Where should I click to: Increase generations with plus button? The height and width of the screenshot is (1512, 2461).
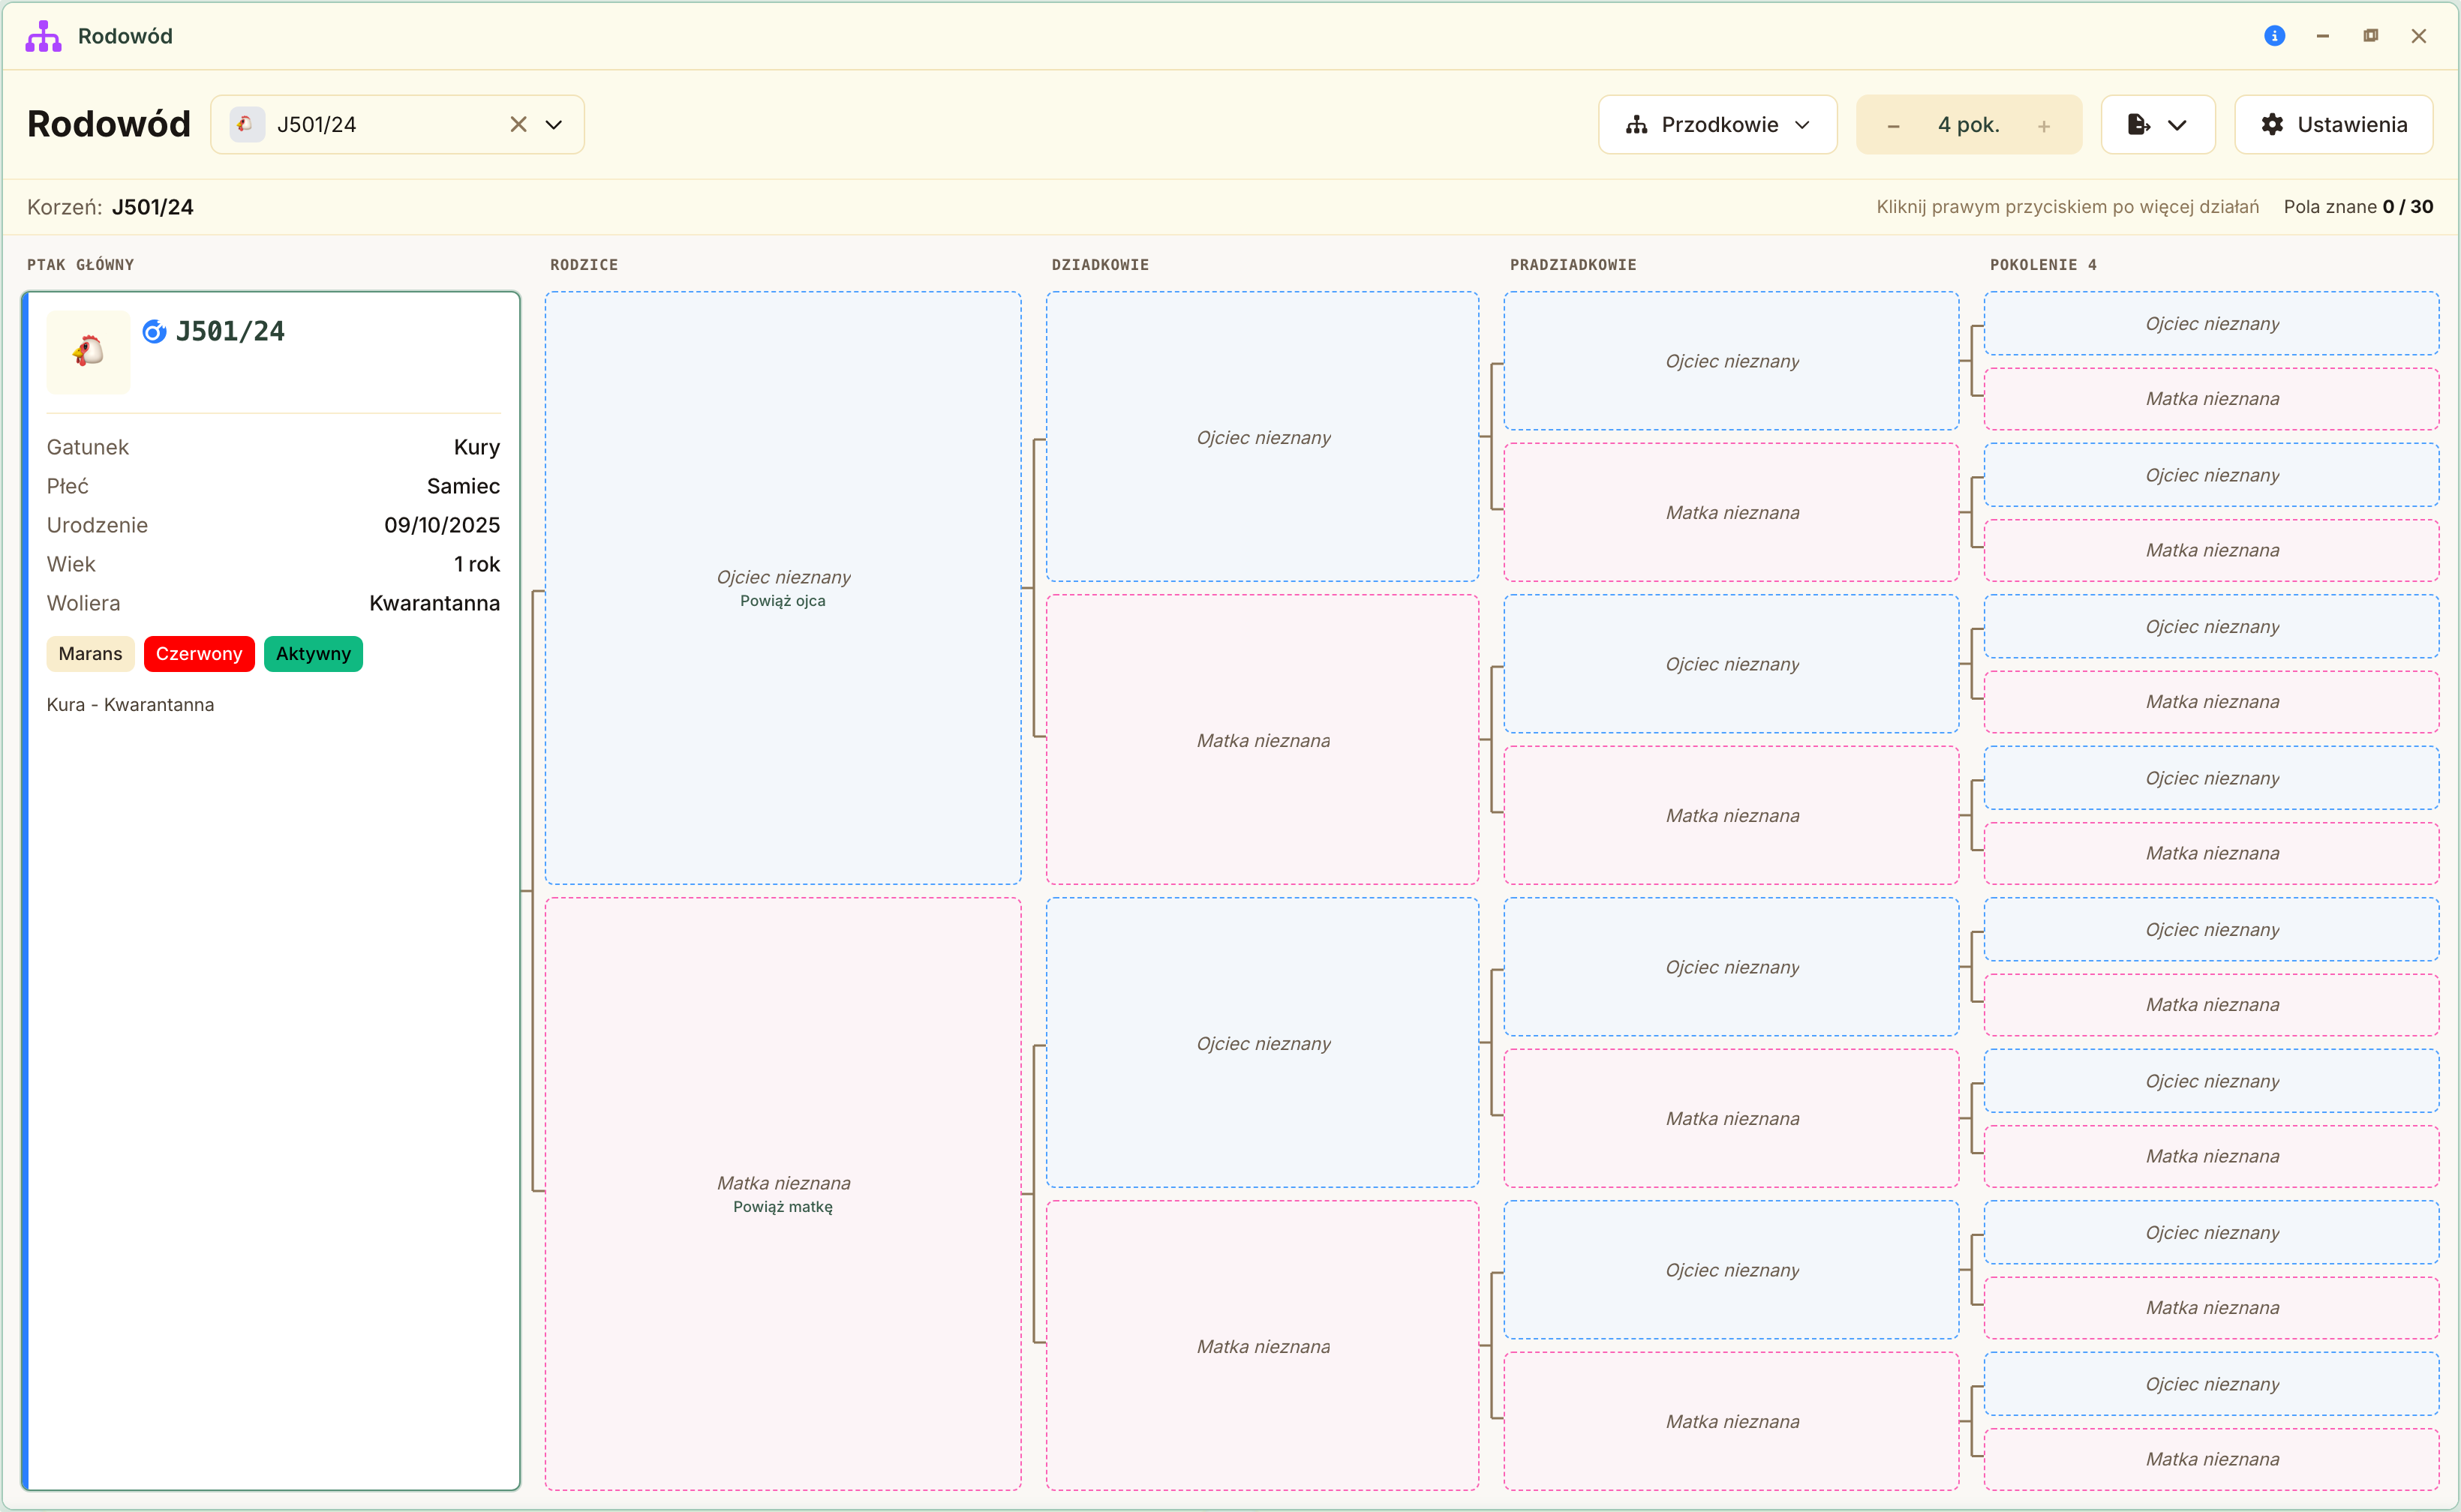2044,126
